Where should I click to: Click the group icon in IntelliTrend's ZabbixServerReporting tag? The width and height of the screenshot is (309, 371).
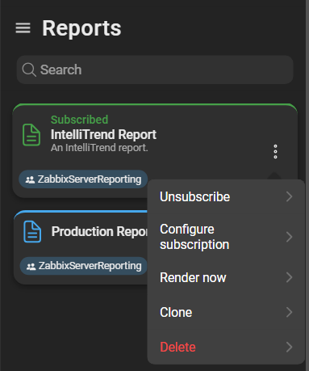tap(30, 179)
